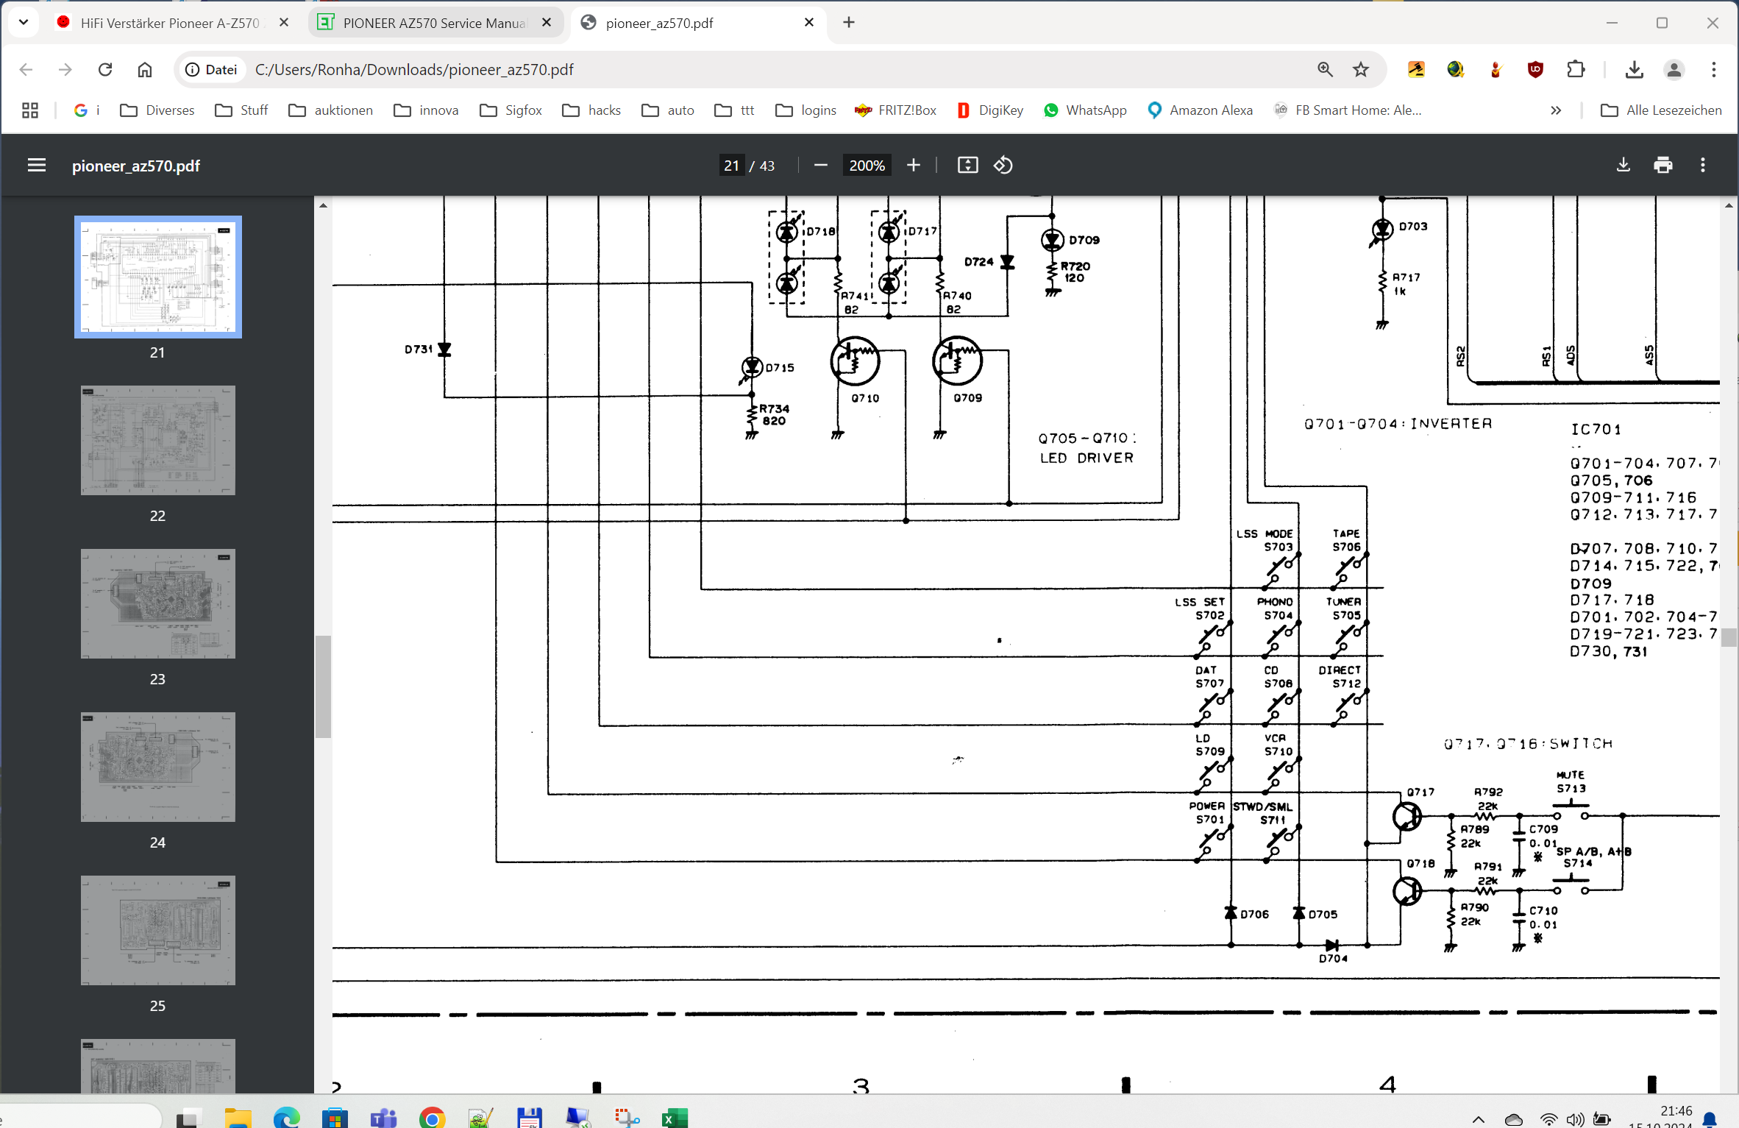This screenshot has width=1739, height=1128.
Task: Toggle the PDF sidebar menu icon
Action: (36, 166)
